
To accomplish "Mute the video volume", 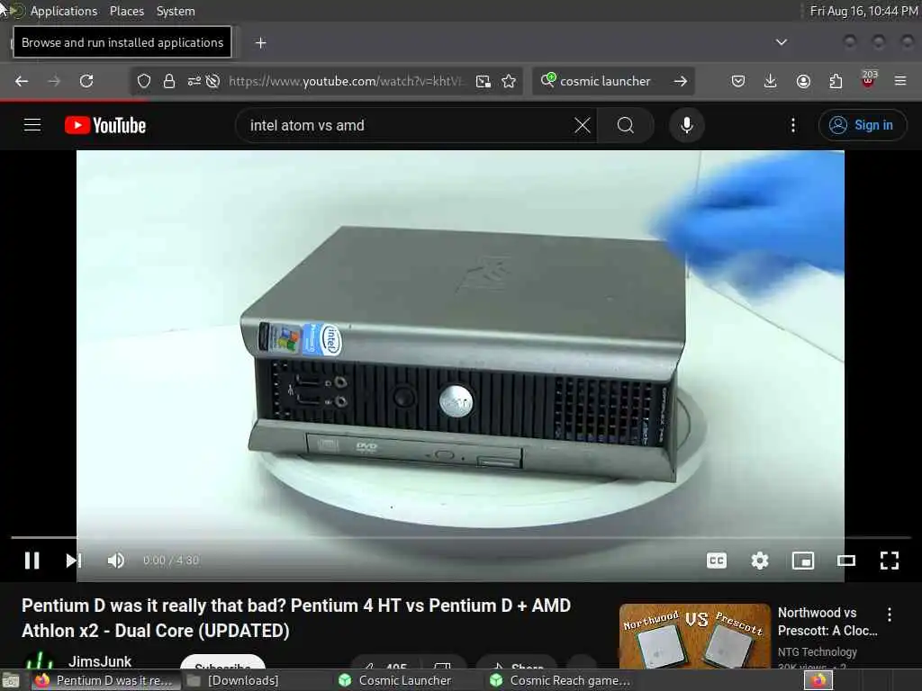I will (116, 561).
